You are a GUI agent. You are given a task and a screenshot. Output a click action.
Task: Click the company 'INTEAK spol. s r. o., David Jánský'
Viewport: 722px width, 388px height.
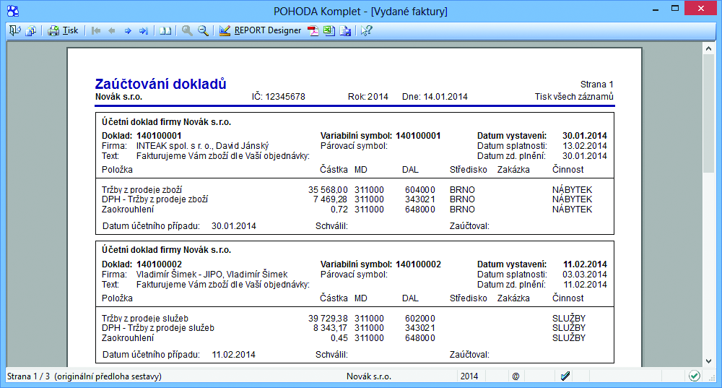tap(202, 146)
